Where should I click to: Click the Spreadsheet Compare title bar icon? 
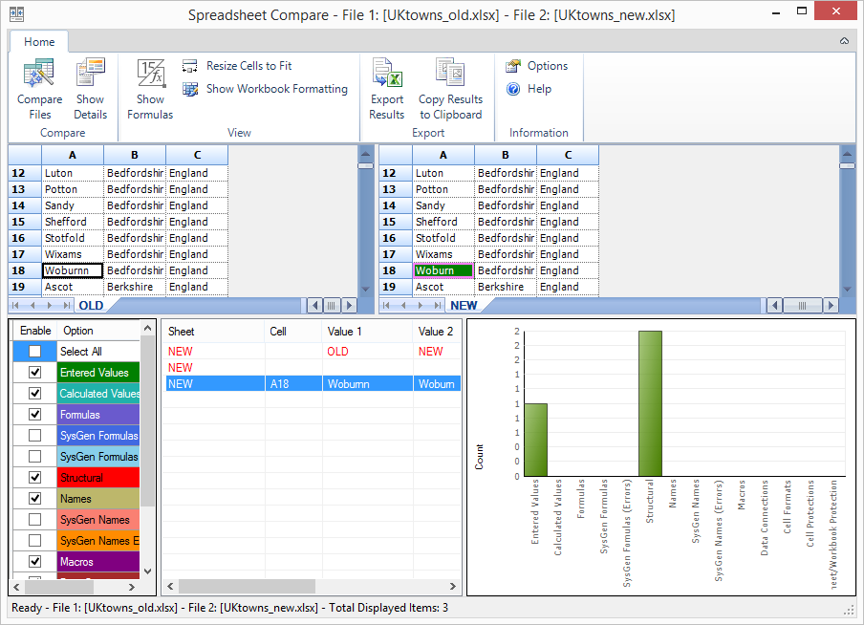[15, 14]
